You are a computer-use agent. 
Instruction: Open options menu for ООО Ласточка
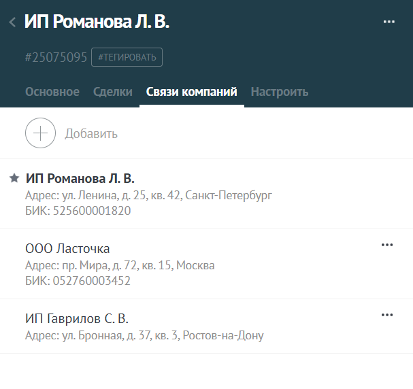387,245
